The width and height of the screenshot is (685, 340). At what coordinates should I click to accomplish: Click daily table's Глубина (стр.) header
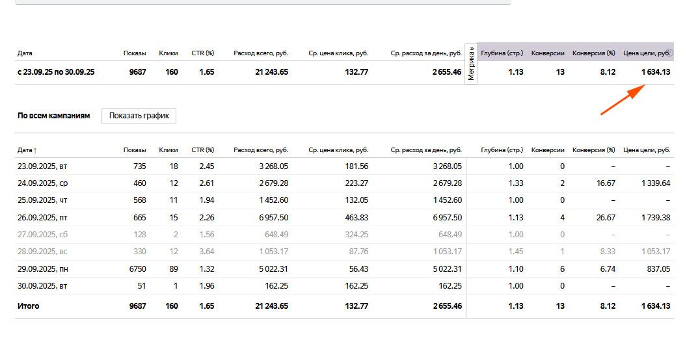tap(502, 150)
